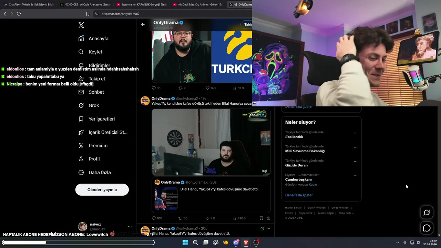Click Çerez Politikası footer link
The height and width of the screenshot is (248, 441).
coord(340,208)
